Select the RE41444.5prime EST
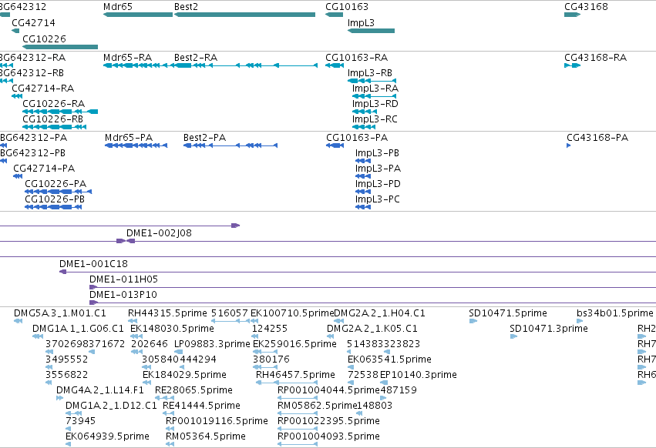656x448 pixels. coord(168,413)
